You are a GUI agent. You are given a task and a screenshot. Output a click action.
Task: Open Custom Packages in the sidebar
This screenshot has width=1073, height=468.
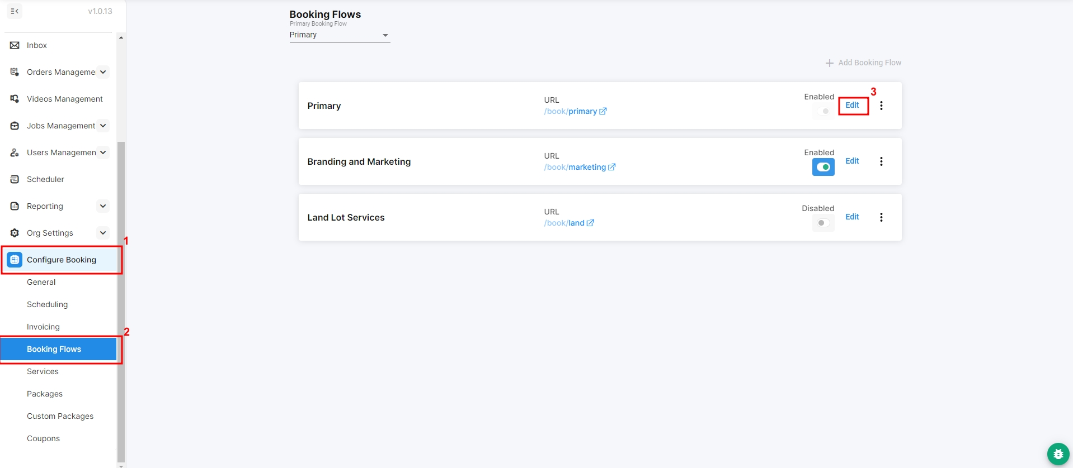(60, 416)
